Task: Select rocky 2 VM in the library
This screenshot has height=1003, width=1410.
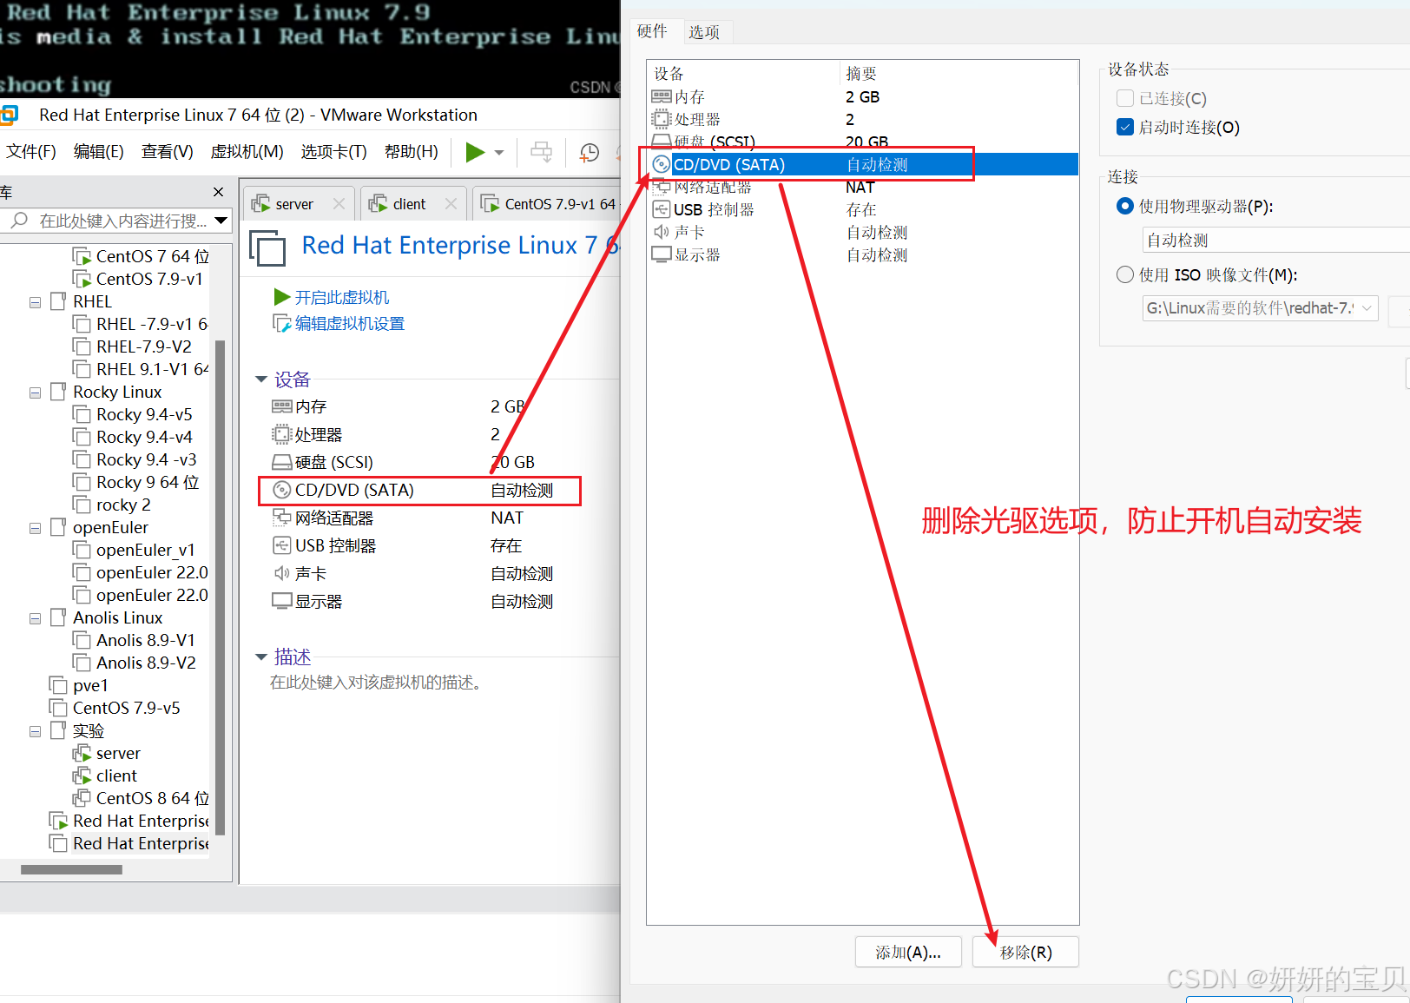Action: point(123,505)
